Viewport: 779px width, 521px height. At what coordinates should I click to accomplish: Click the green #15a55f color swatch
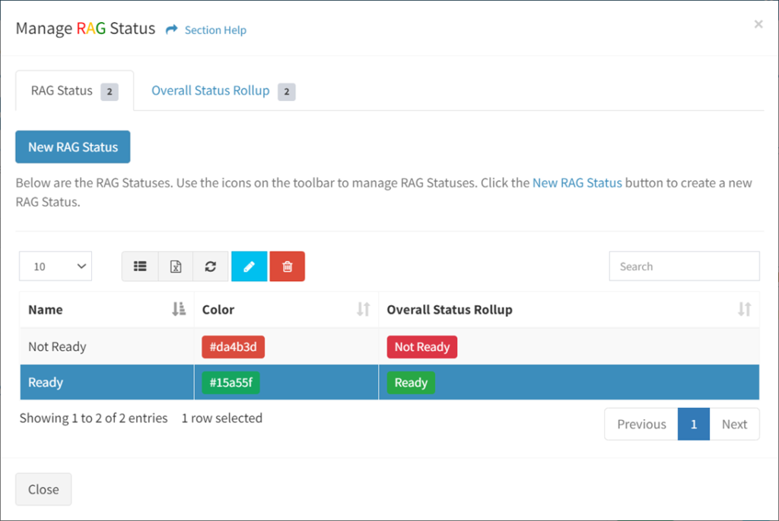[x=230, y=382]
